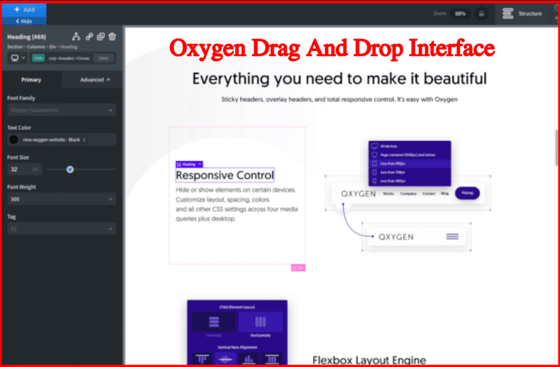Click the Add element button

(24, 9)
